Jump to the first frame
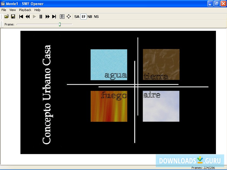 (21, 17)
